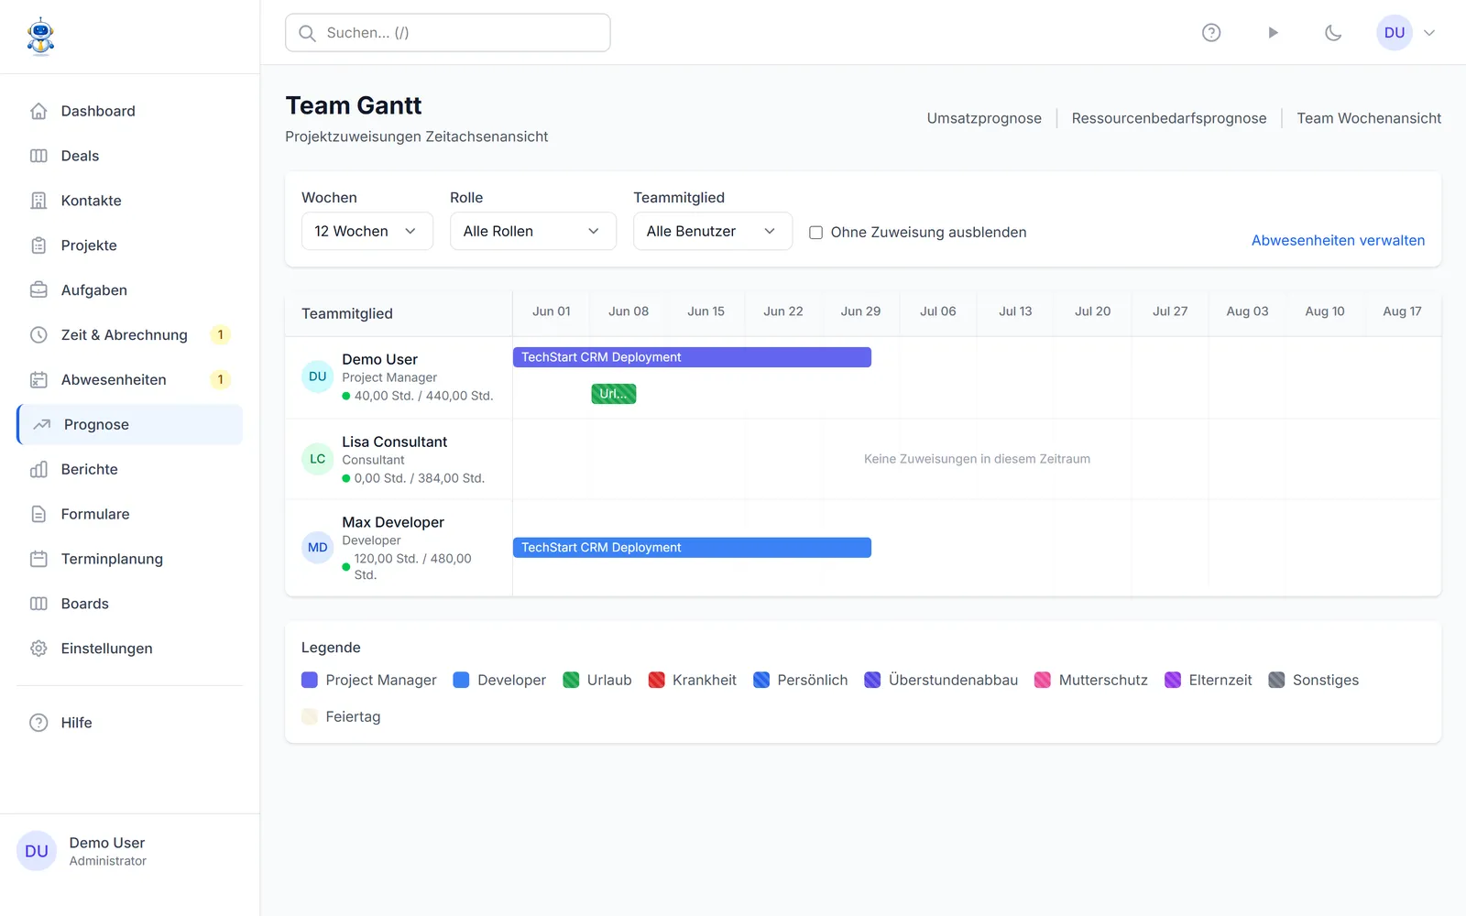Open Umsatzprognose link
This screenshot has height=916, width=1466.
pos(984,118)
